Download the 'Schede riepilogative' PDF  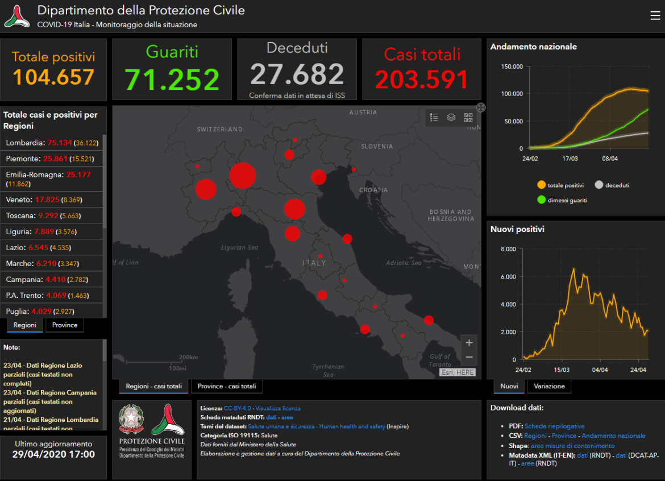(554, 426)
